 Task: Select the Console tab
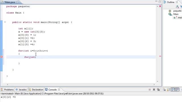pyautogui.click(x=52, y=90)
